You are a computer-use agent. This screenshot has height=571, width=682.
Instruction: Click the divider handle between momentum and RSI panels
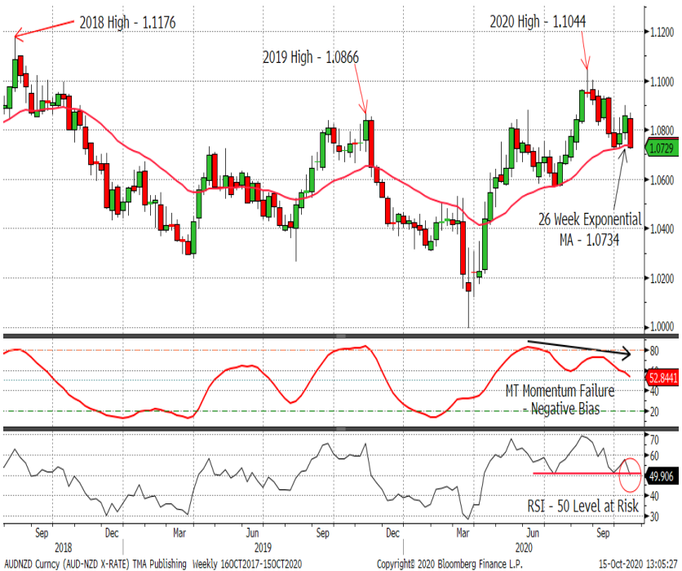(341, 429)
